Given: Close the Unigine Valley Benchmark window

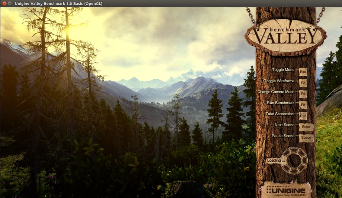Looking at the screenshot, I should coord(4,3).
